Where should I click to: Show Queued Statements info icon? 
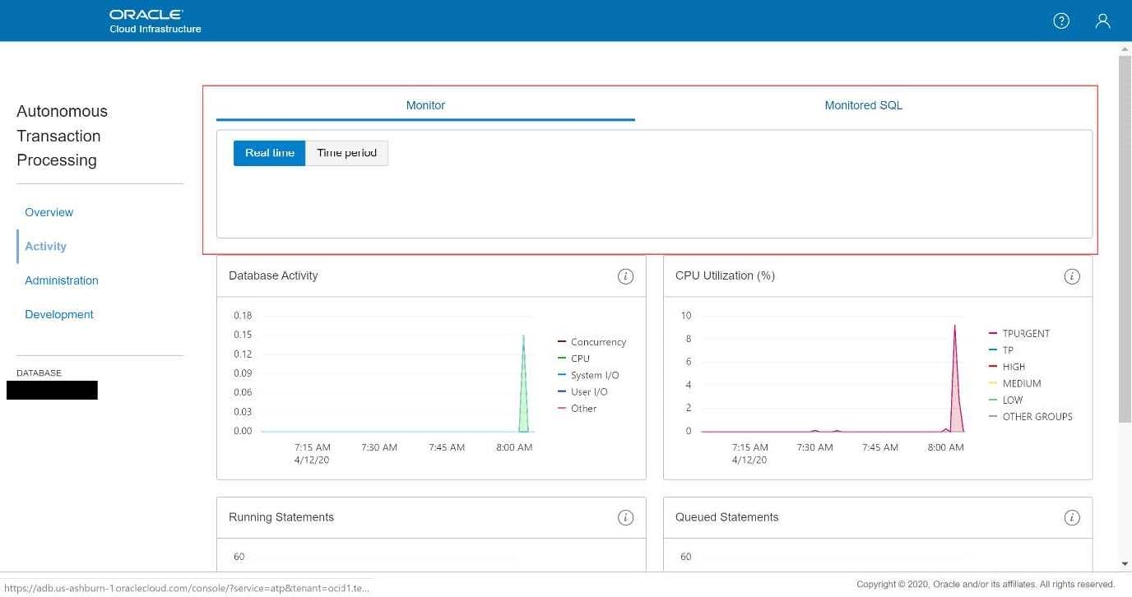[x=1072, y=517]
